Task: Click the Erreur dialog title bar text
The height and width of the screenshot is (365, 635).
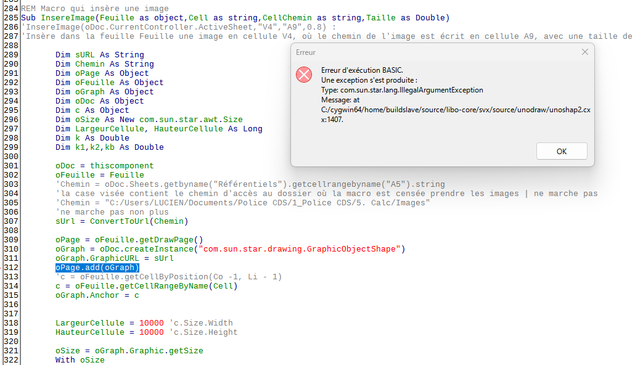Action: 306,52
